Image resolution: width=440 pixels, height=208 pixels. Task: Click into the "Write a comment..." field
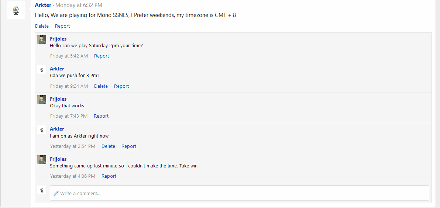(239, 193)
